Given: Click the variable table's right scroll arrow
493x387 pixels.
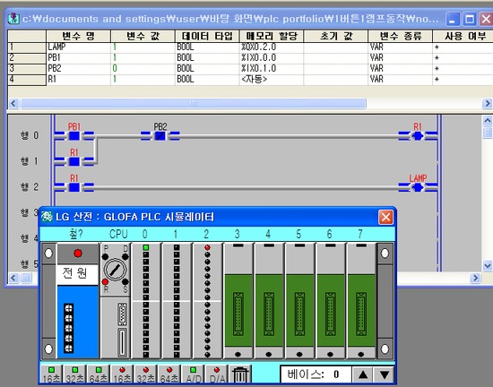Looking at the screenshot, I should (487, 103).
